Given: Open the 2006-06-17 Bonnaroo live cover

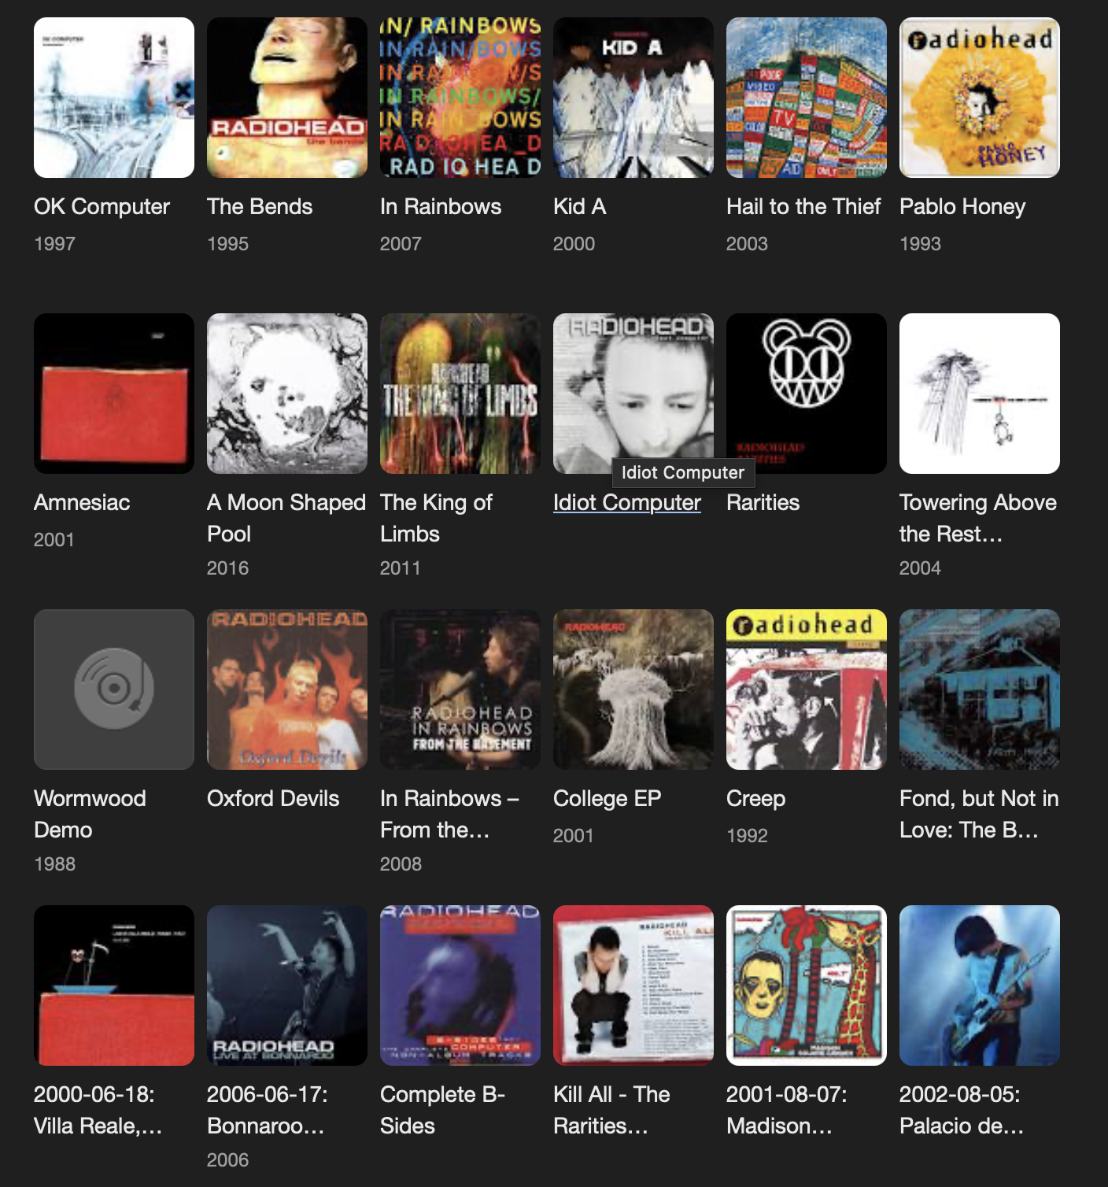Looking at the screenshot, I should [x=287, y=985].
